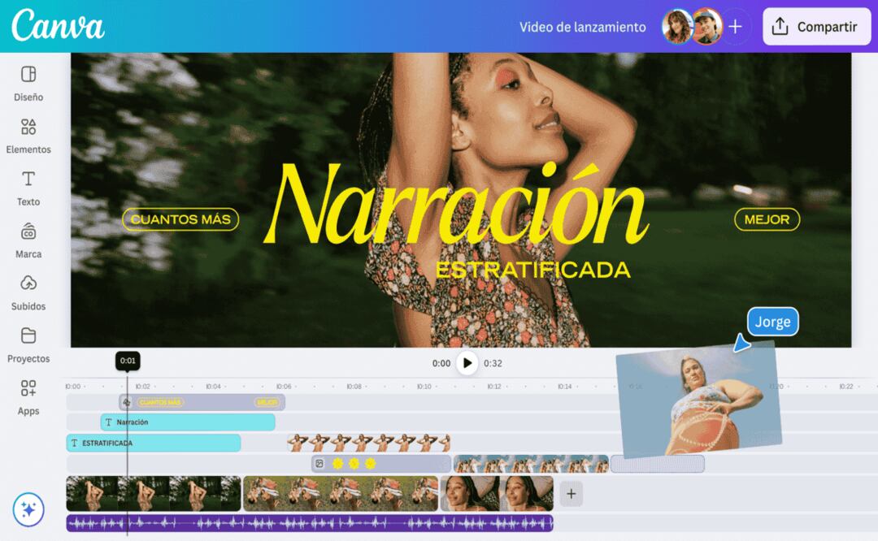
Task: Select the Narración text layer
Action: click(187, 422)
